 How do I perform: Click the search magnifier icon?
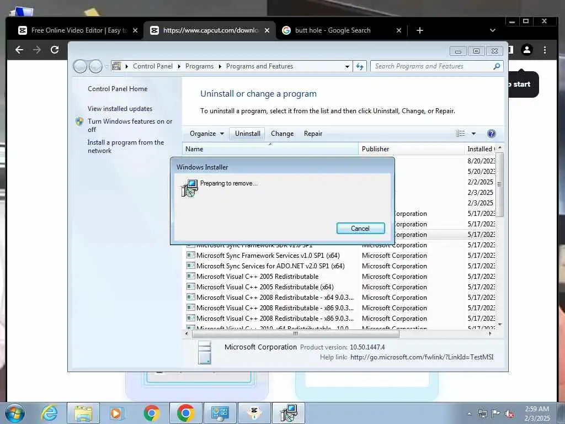pyautogui.click(x=497, y=66)
